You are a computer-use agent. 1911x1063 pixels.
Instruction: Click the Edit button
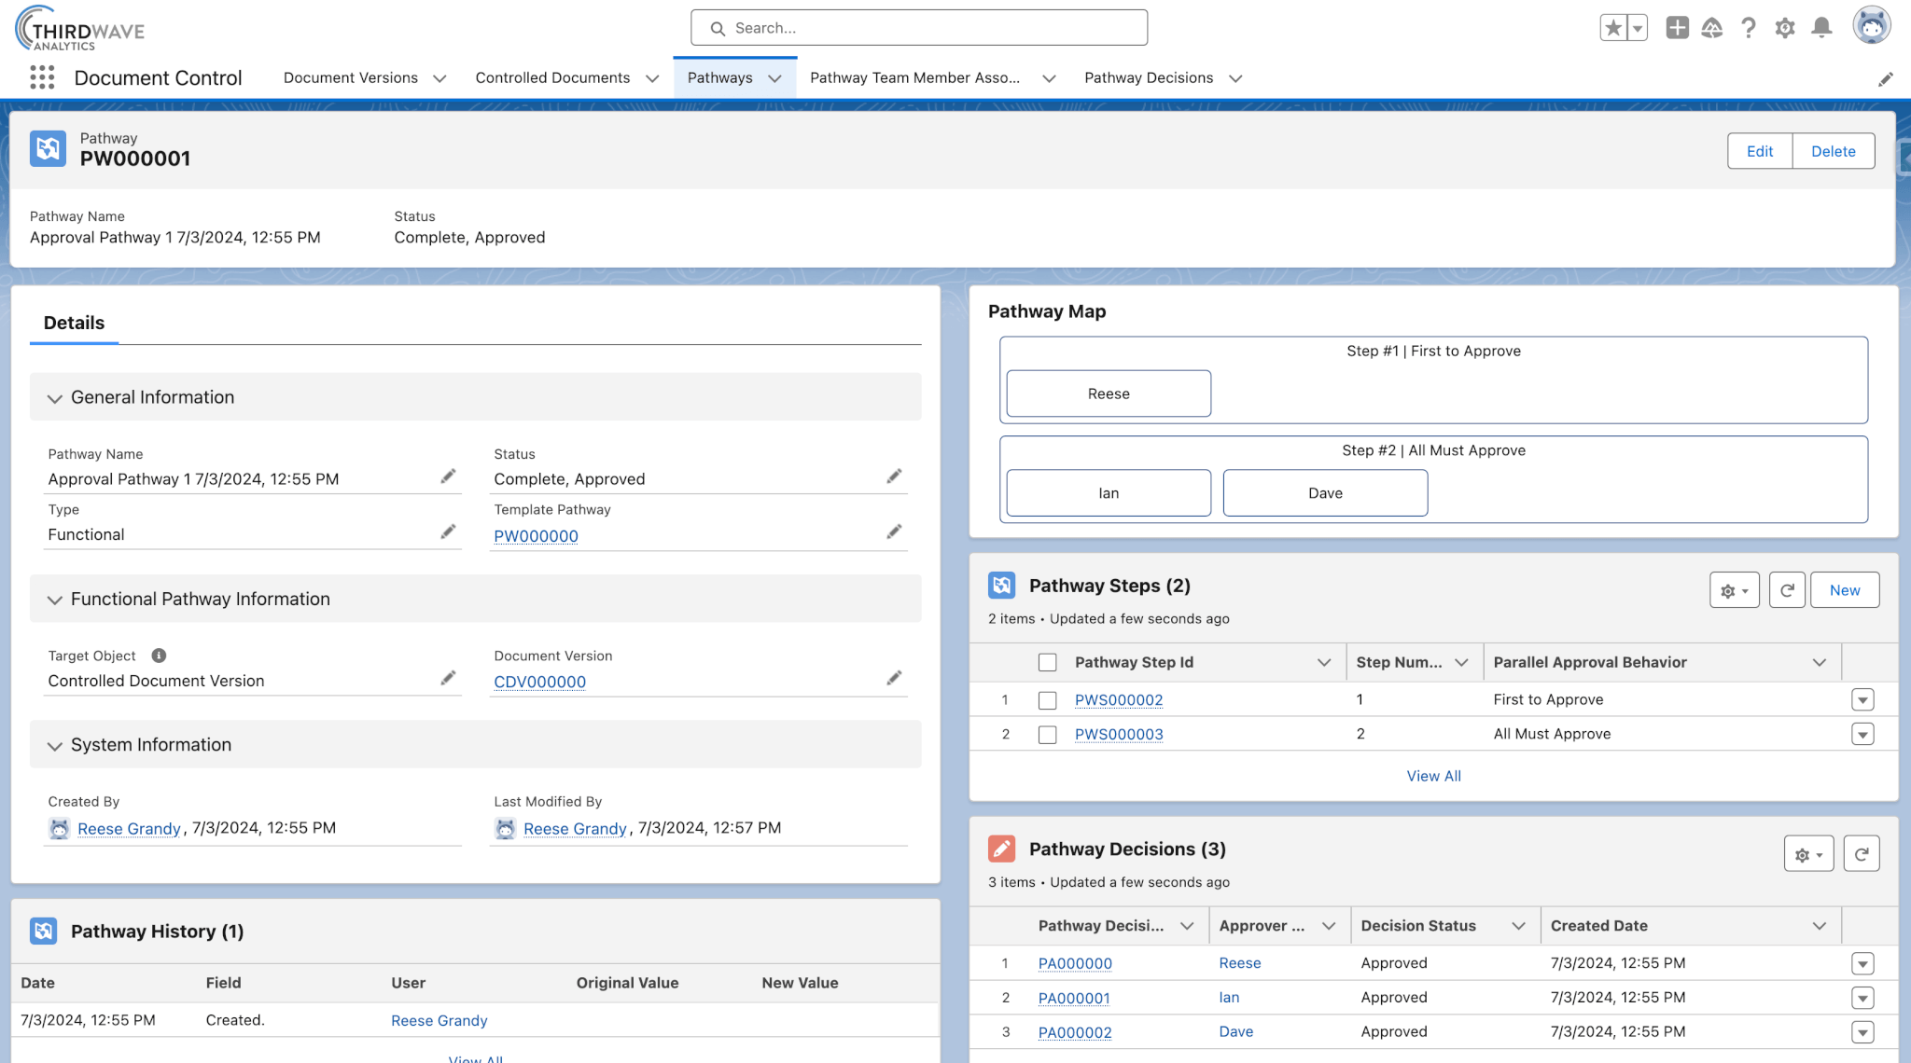[x=1760, y=151]
